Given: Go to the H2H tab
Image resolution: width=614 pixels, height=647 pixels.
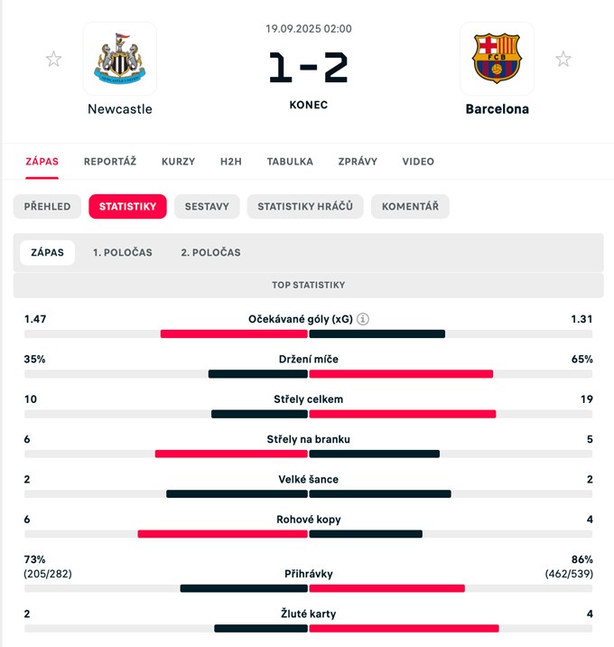Looking at the screenshot, I should click(x=231, y=162).
